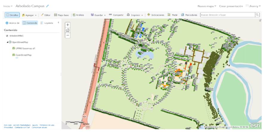
Task: Uncheck the UMNG basemap all sublayer
Action: pyautogui.click(x=13, y=48)
